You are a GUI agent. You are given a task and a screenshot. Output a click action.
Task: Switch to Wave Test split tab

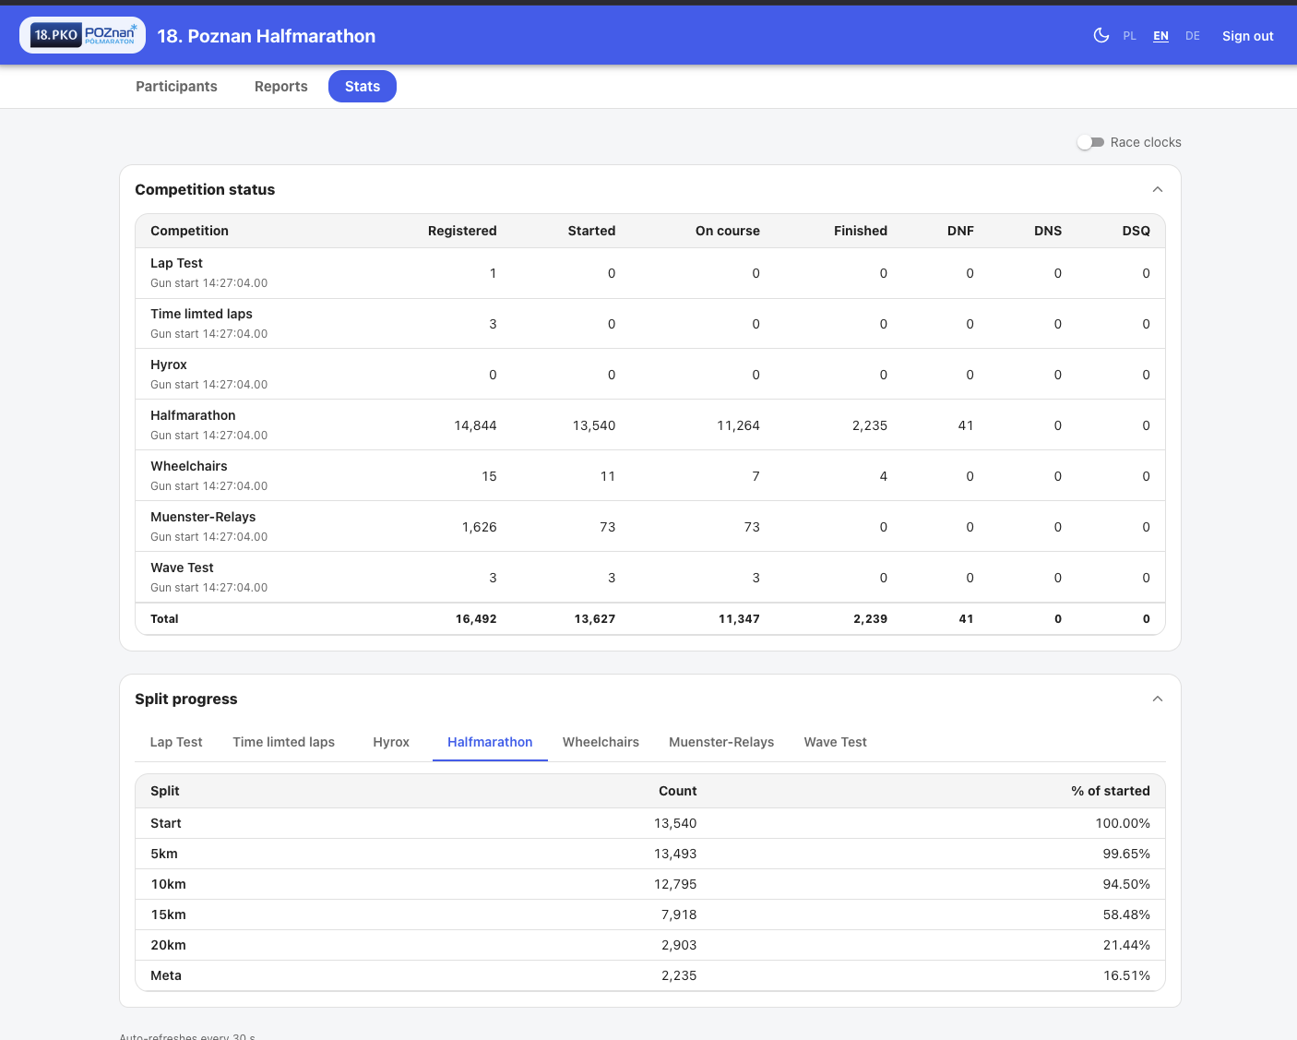tap(835, 742)
